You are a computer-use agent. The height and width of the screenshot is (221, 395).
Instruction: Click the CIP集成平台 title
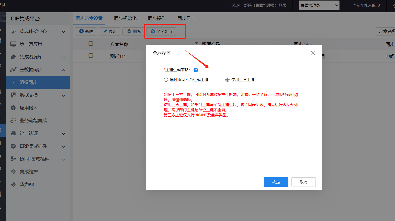tap(25, 19)
